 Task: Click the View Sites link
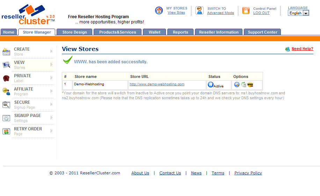click(x=176, y=13)
